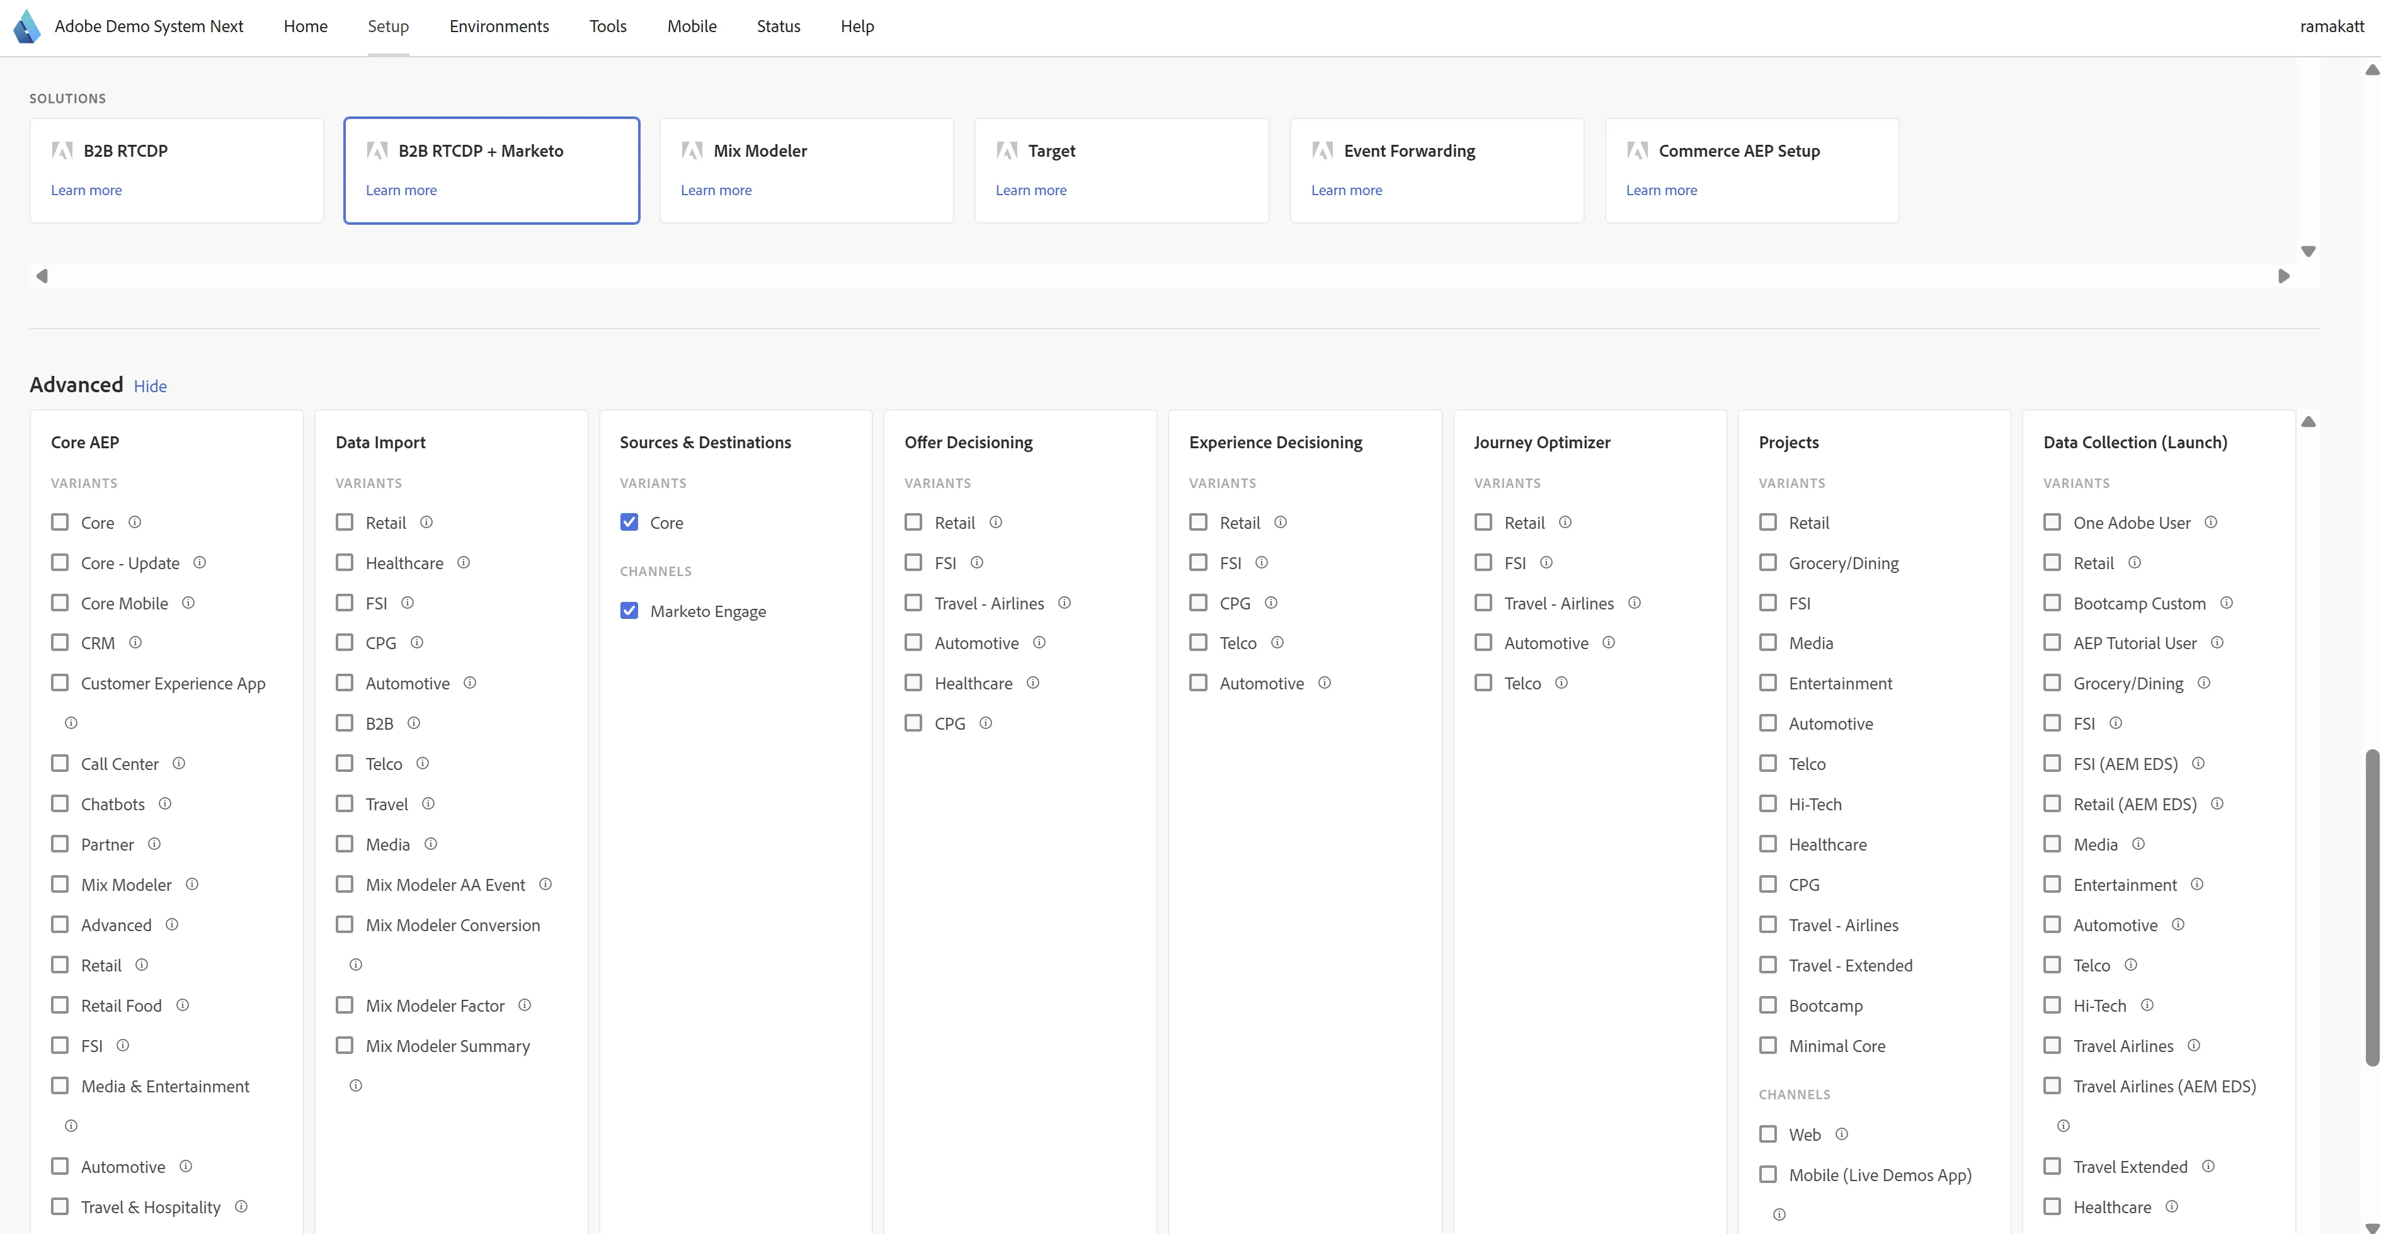The height and width of the screenshot is (1234, 2381).
Task: Show info for Bootcamp Custom variant
Action: [x=2227, y=603]
